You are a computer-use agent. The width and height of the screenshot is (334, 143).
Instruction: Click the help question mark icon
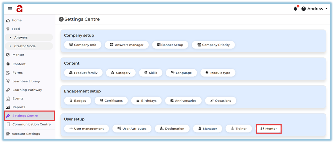304,9
